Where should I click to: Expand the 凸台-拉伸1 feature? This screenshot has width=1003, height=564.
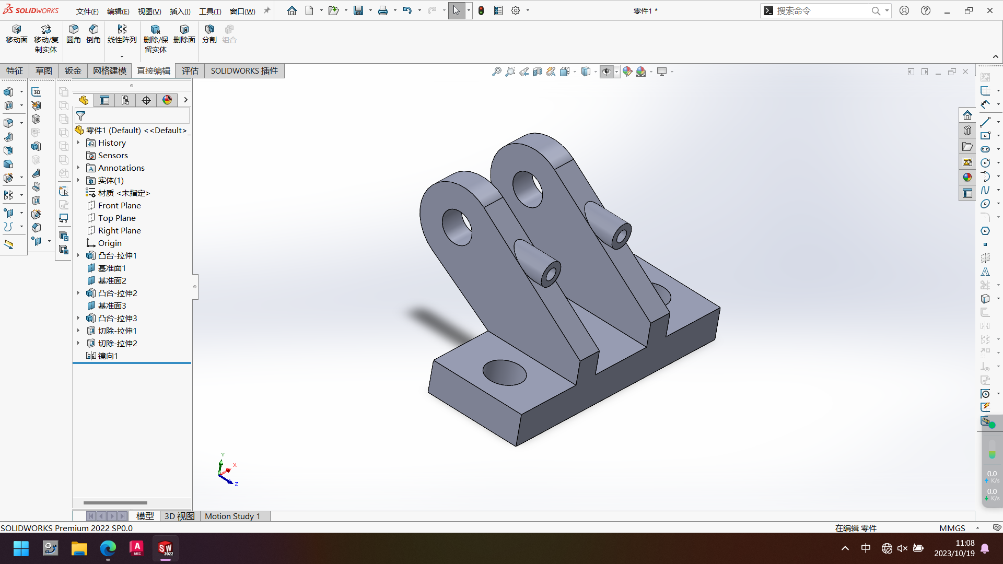click(x=78, y=255)
